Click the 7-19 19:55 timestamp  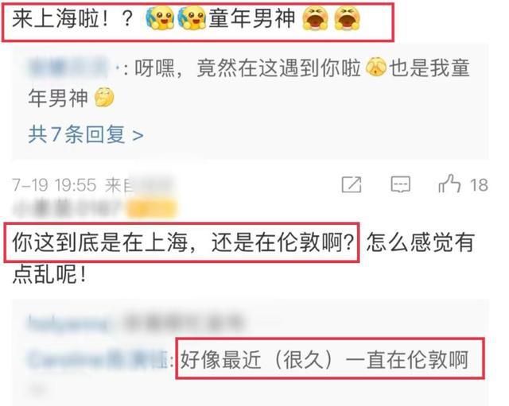pyautogui.click(x=54, y=185)
